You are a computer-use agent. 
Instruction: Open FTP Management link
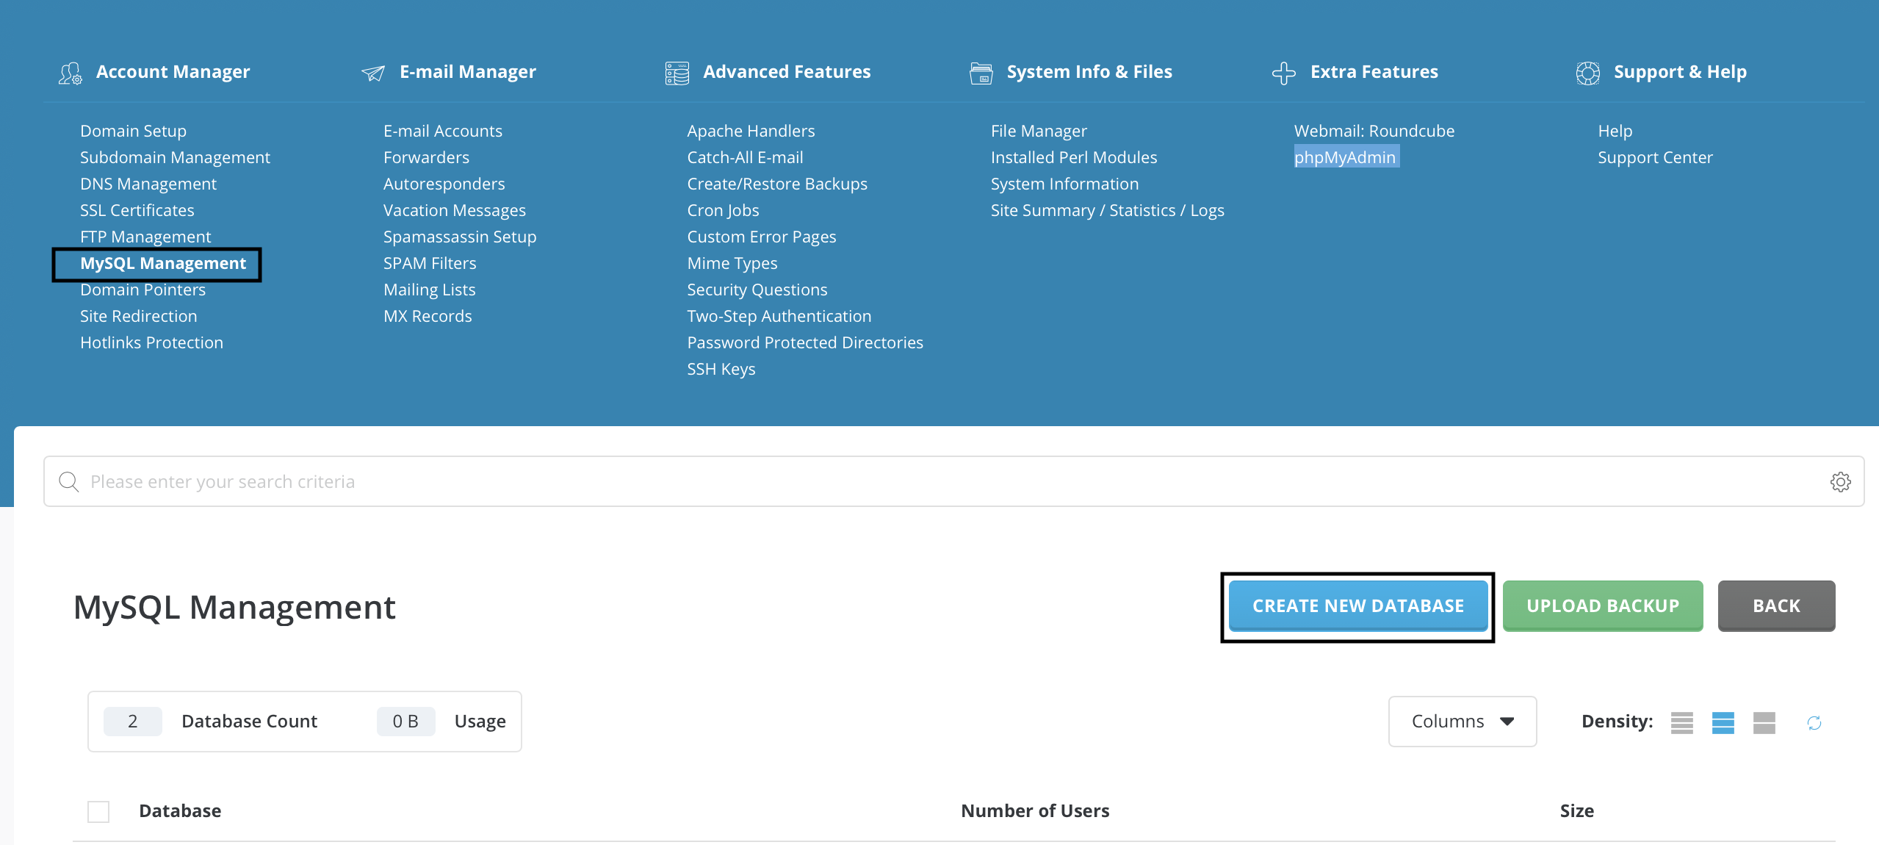[x=145, y=237]
